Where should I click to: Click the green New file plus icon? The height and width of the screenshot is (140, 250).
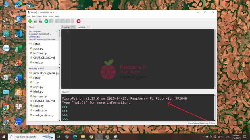tap(30, 21)
